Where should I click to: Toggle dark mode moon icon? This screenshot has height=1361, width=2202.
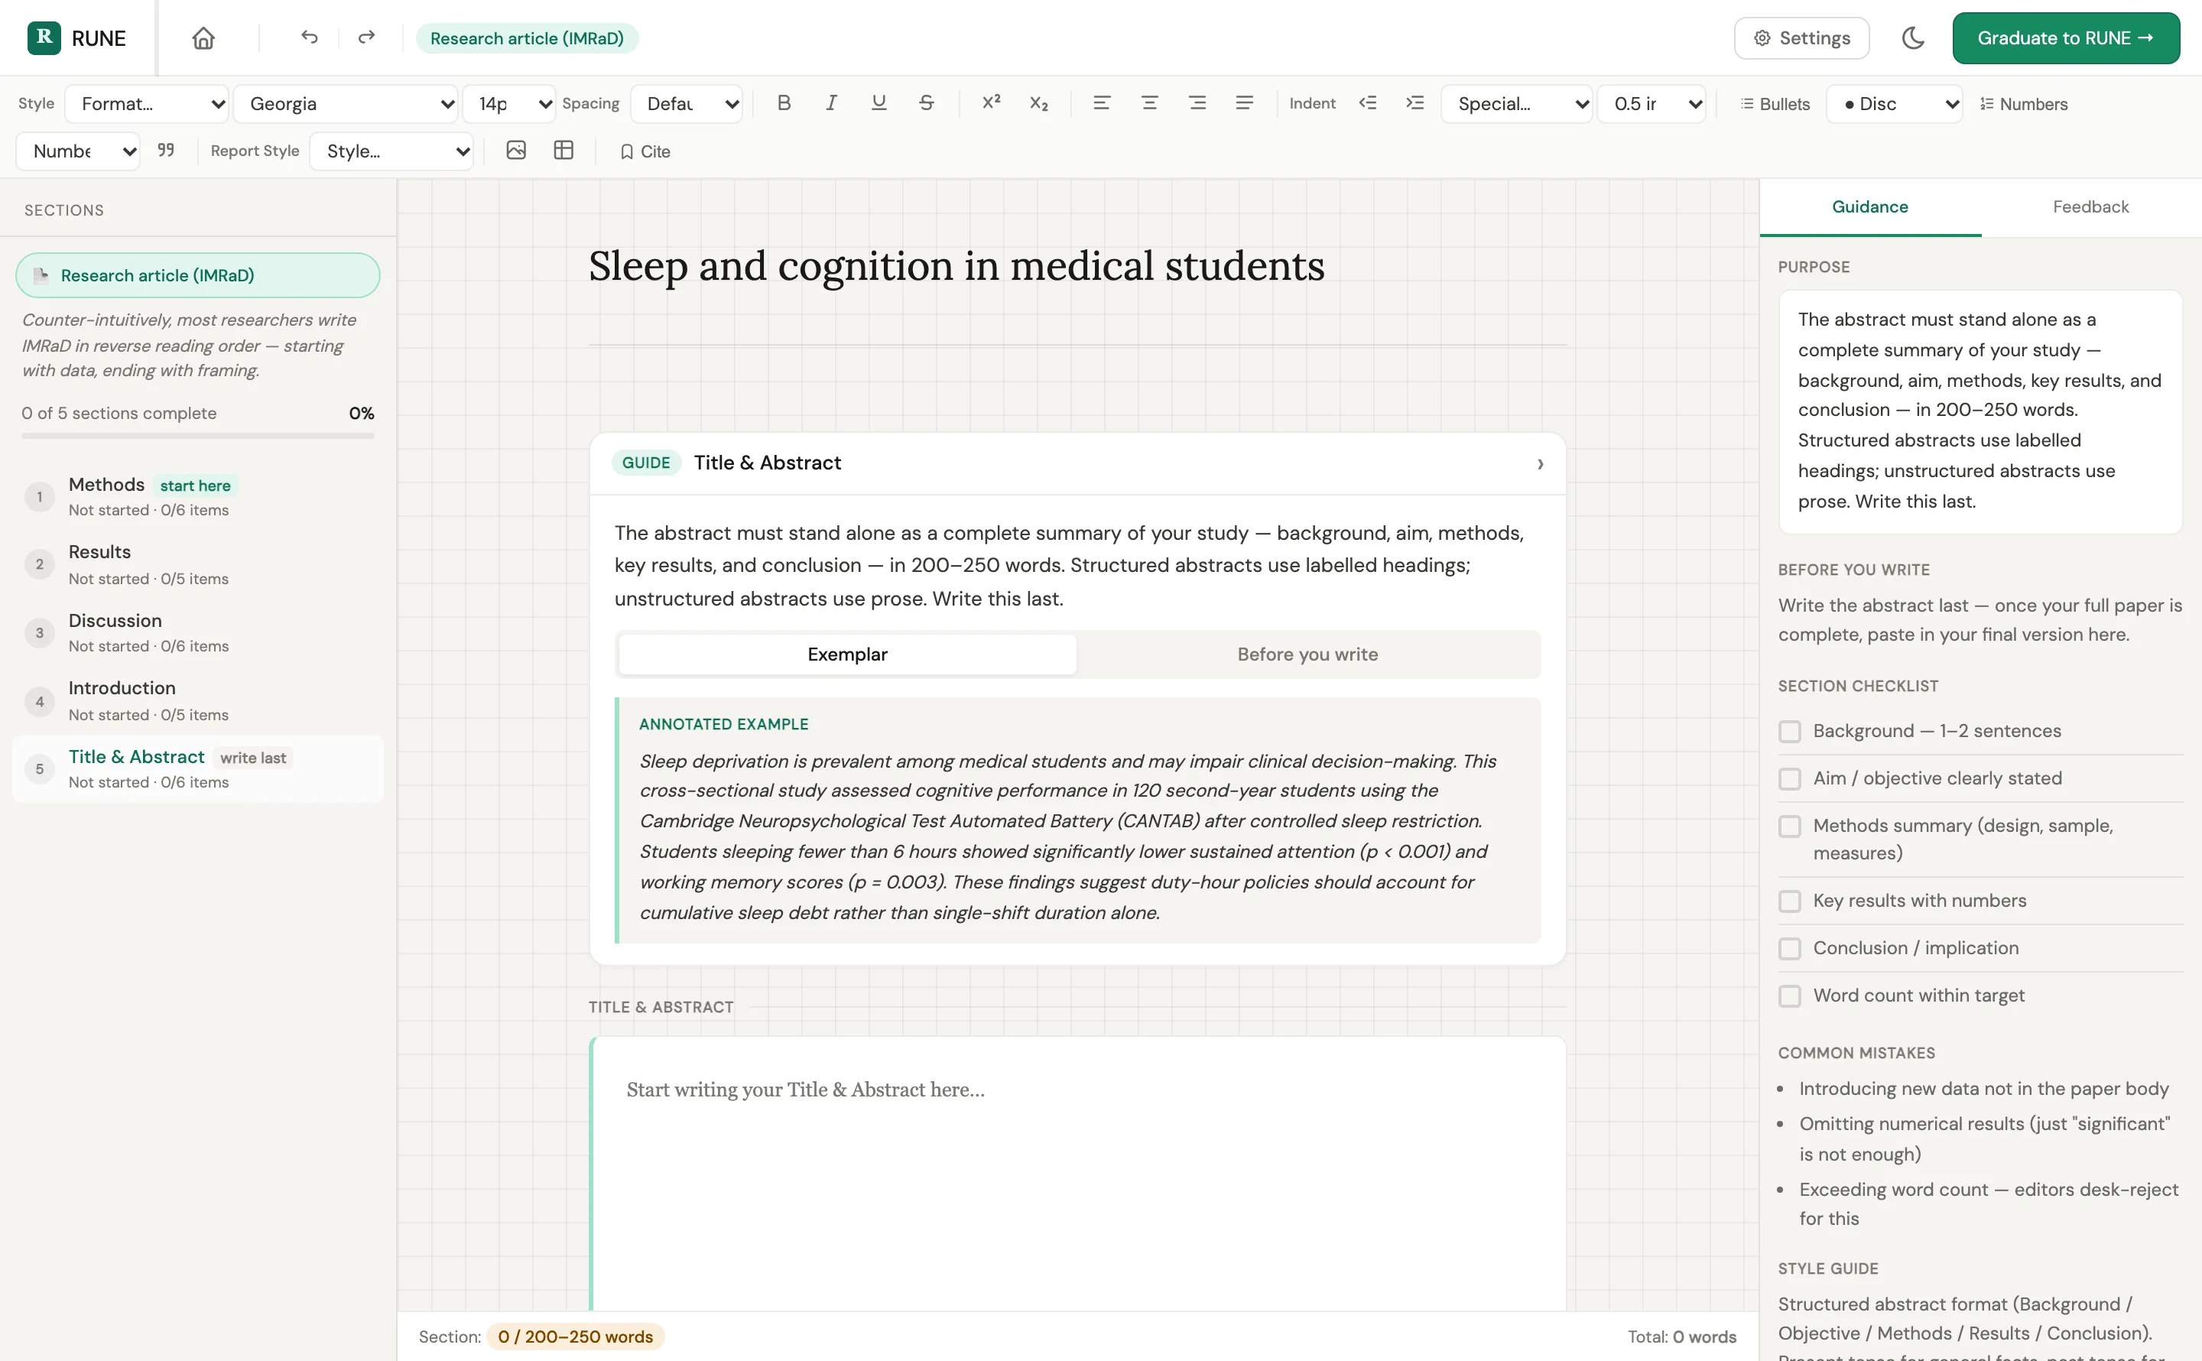(x=1913, y=37)
